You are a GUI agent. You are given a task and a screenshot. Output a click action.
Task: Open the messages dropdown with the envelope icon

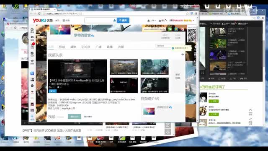(x=162, y=21)
